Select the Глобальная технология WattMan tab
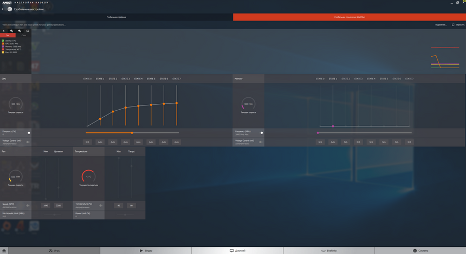 coord(349,17)
